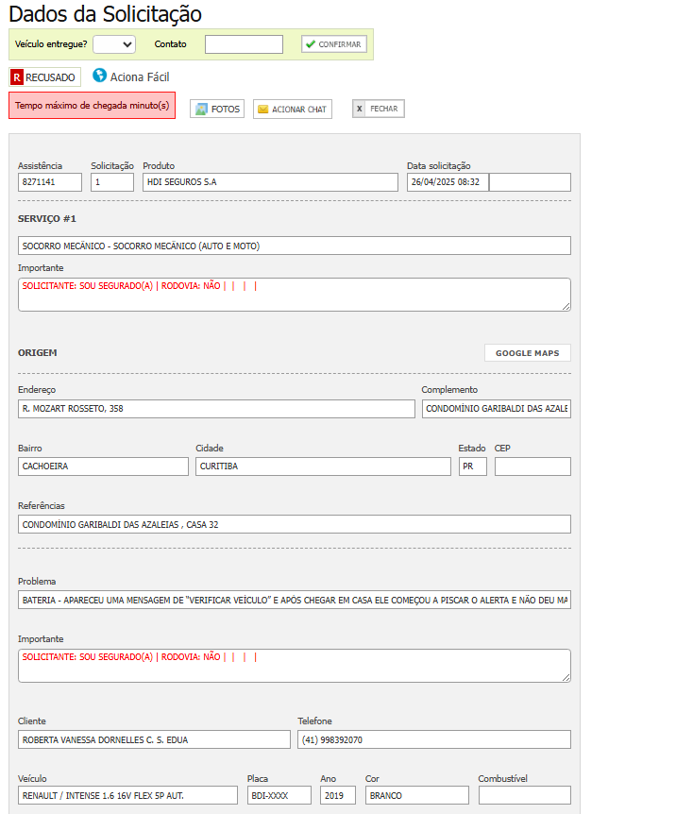Open the Aciona Fácil link
Viewport: 676px width, 814px height.
pyautogui.click(x=140, y=76)
